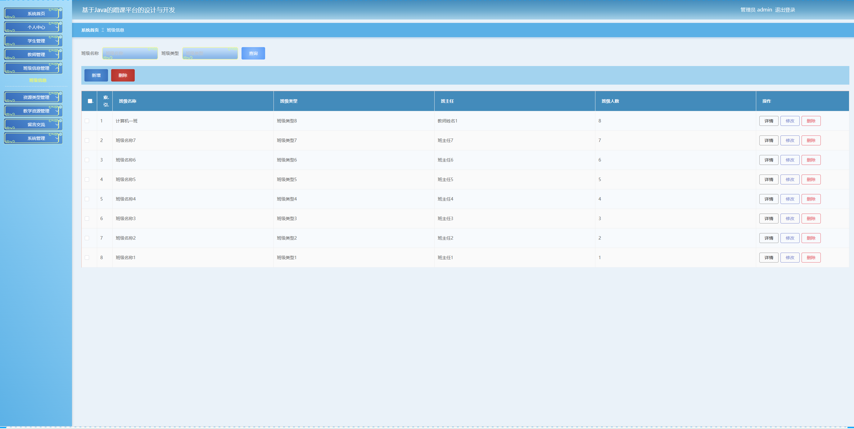Expand the 留言交流 sidebar arrow

click(57, 125)
